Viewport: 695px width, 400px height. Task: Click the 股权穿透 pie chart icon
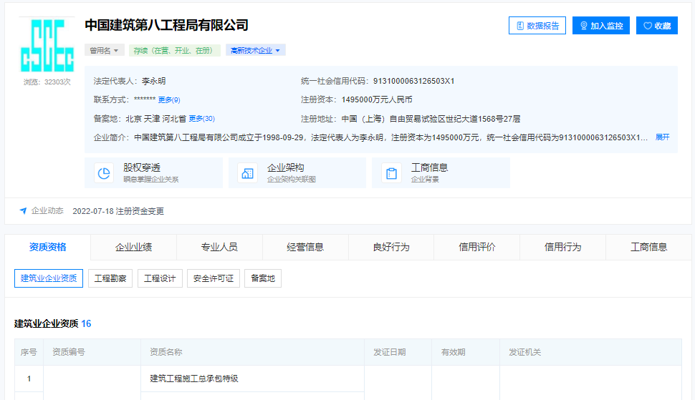coord(104,173)
